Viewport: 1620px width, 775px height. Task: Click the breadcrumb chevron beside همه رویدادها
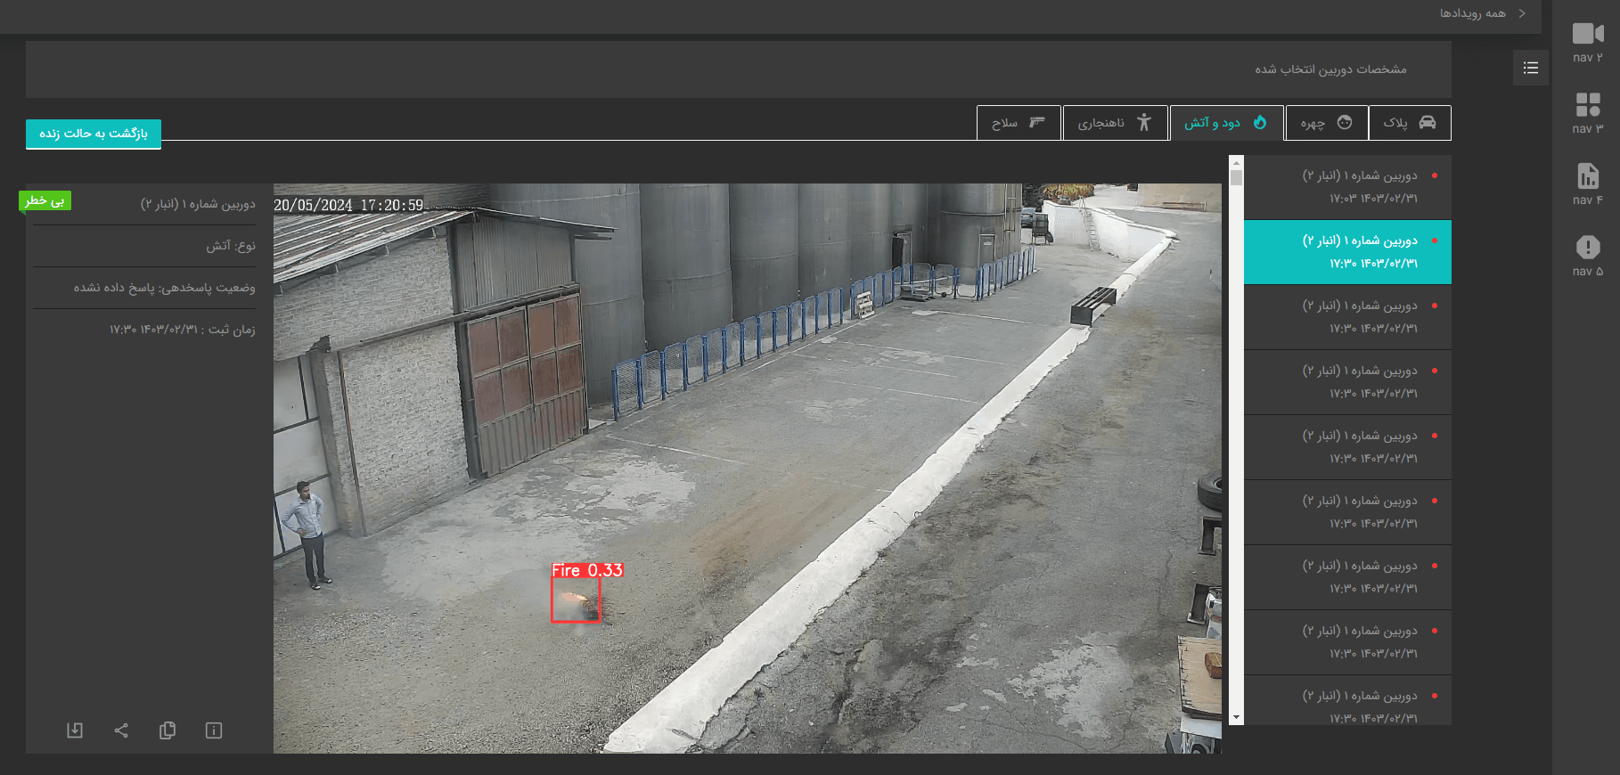coord(1522,13)
